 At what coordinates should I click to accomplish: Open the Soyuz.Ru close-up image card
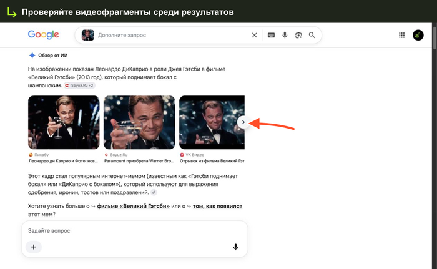click(x=139, y=122)
